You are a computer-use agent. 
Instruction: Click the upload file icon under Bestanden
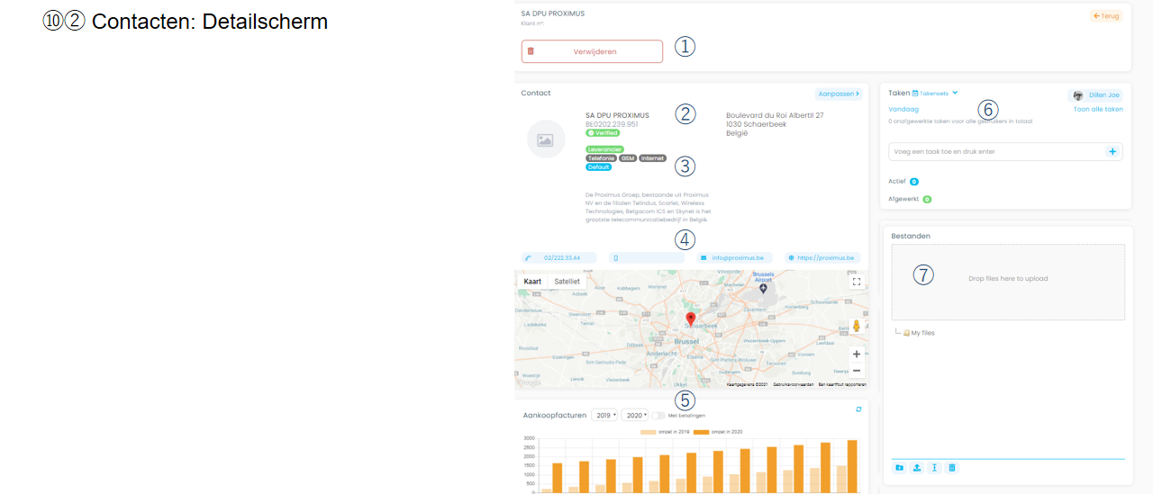(917, 468)
